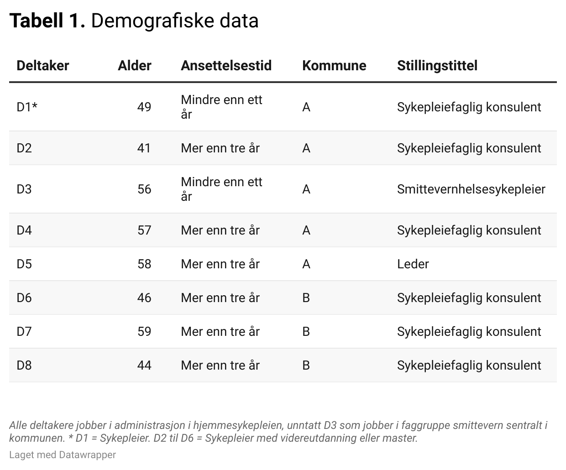The image size is (566, 470).
Task: Click the age value 56
Action: (x=144, y=189)
